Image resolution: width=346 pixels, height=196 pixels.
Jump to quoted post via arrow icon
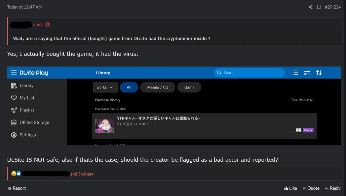coord(48,24)
